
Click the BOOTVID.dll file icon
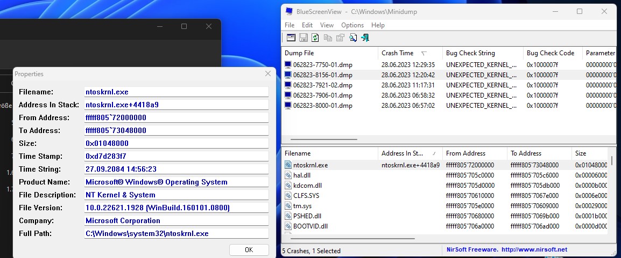pyautogui.click(x=288, y=226)
